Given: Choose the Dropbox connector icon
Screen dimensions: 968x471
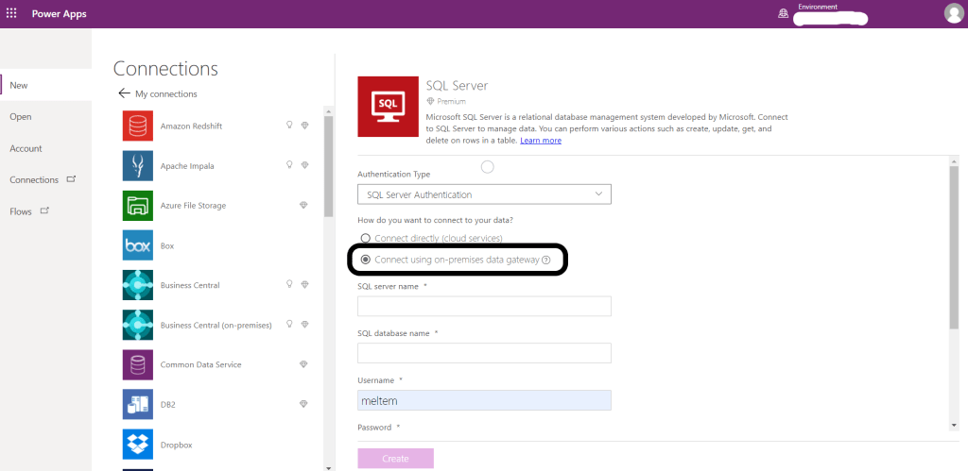Looking at the screenshot, I should pos(138,445).
